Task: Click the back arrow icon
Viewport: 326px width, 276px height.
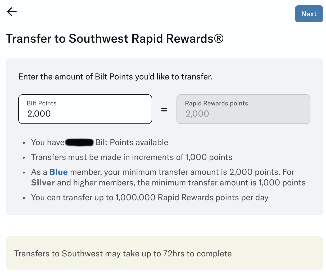Action: [12, 12]
